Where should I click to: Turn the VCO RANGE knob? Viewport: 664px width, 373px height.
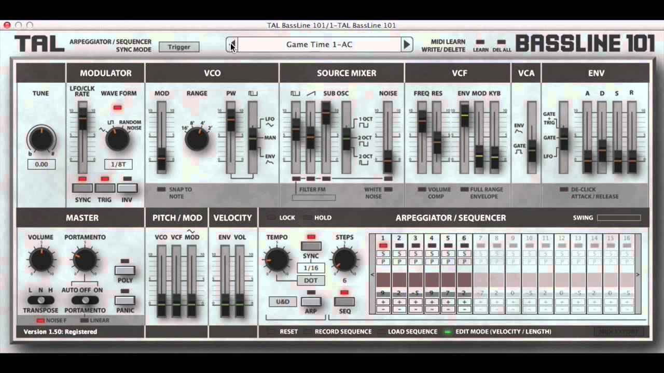[x=197, y=139]
